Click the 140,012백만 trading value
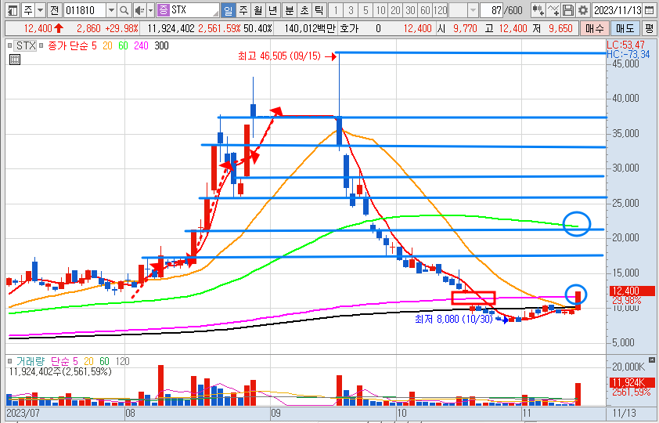The image size is (659, 423). pos(310,29)
